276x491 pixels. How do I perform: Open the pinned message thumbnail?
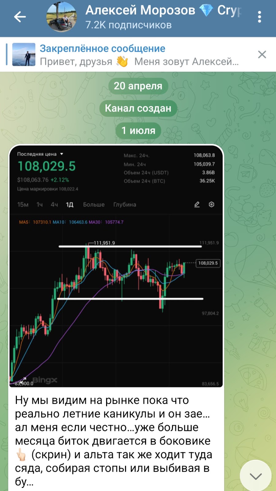(x=24, y=54)
